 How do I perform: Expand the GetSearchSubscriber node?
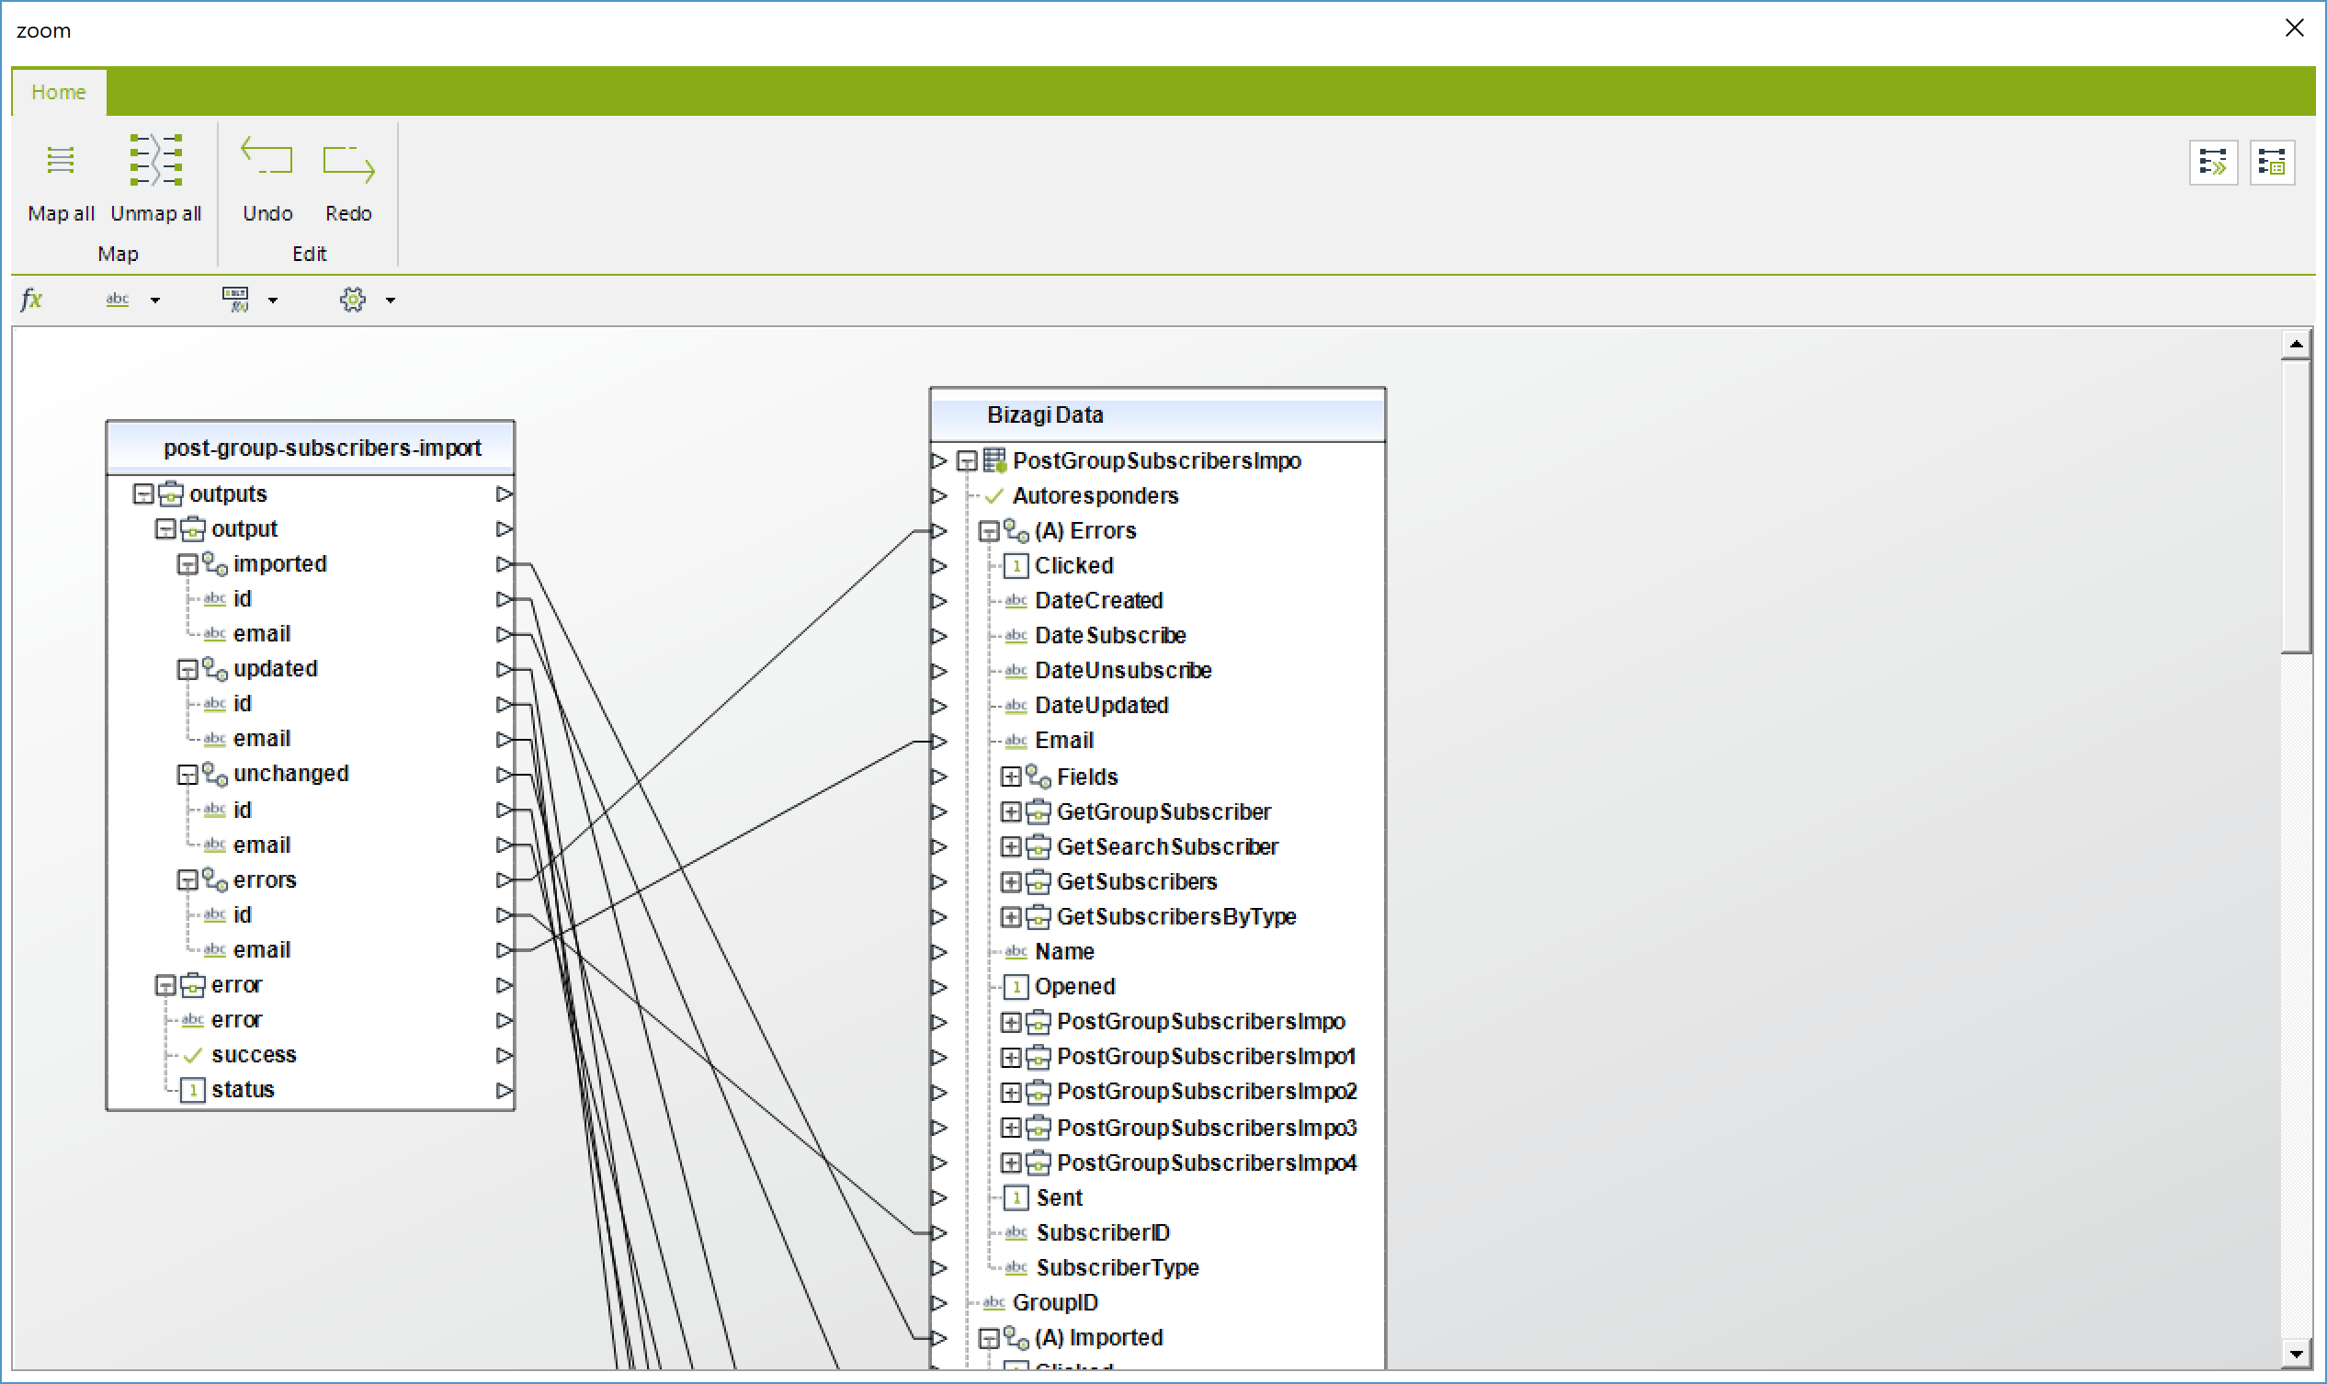[x=1011, y=846]
